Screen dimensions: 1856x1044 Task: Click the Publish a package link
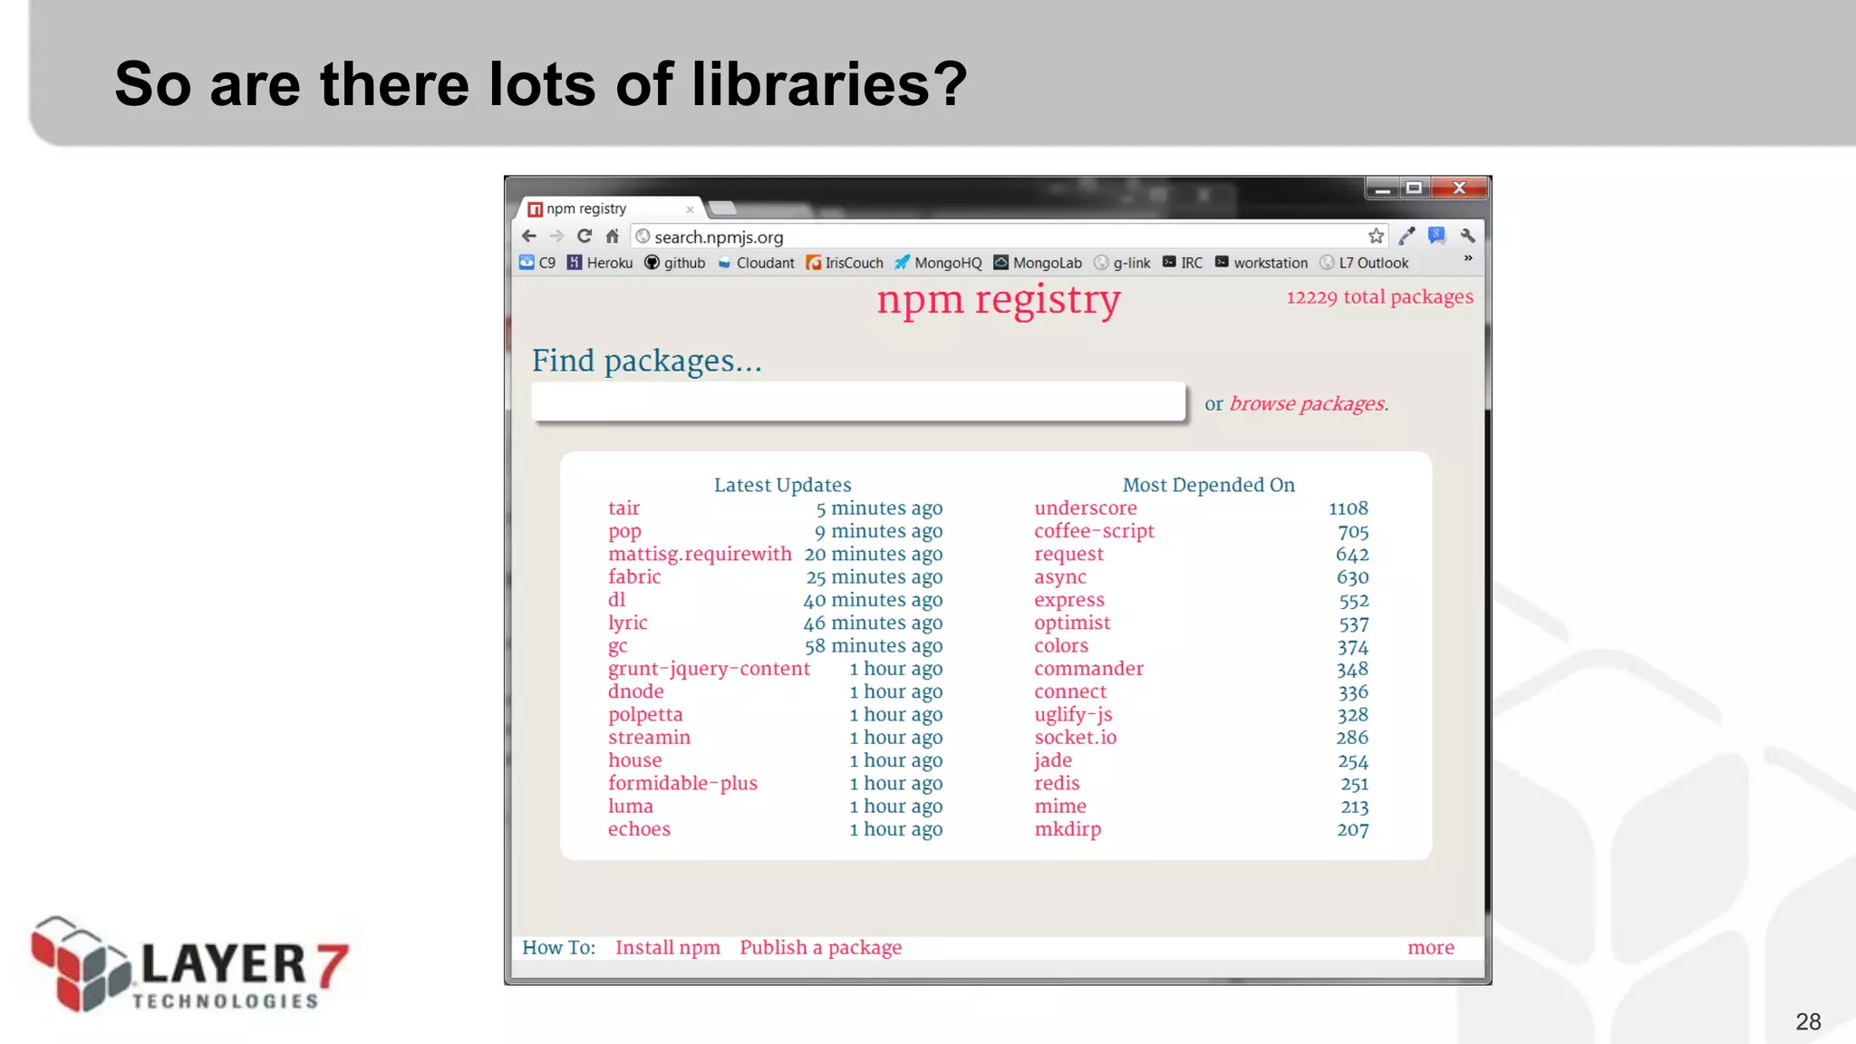821,948
